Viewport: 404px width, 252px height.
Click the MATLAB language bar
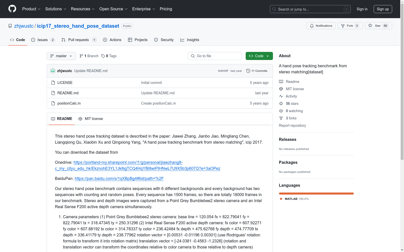[316, 194]
